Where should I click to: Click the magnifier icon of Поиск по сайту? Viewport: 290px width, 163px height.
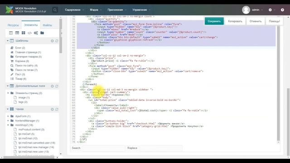click(12, 65)
